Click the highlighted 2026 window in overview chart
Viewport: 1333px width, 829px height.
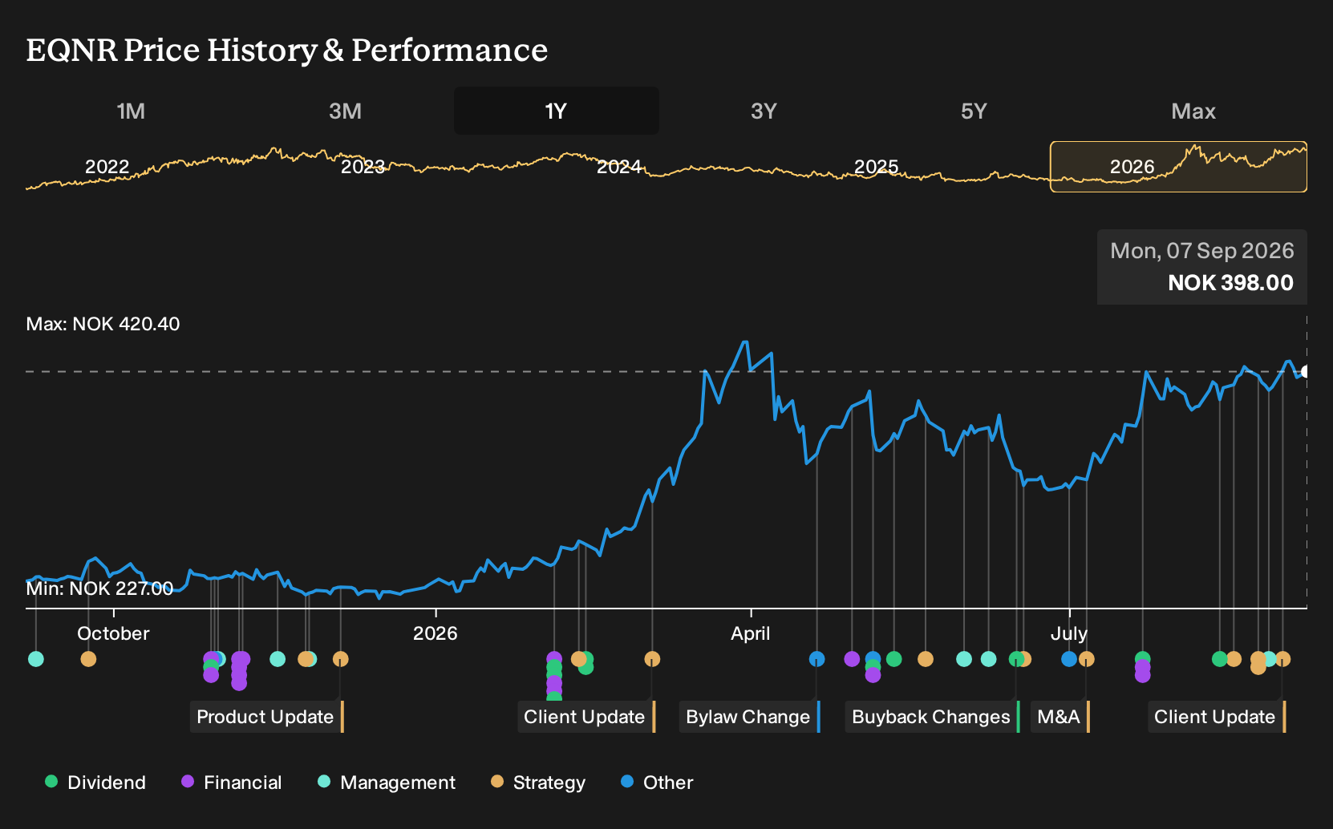(1179, 167)
